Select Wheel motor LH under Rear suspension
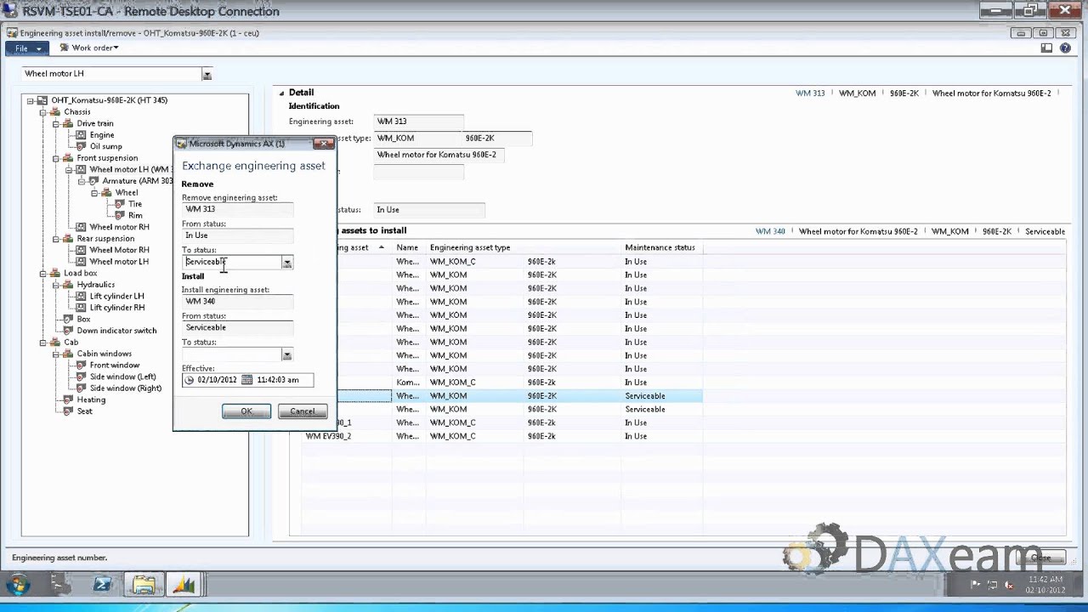The image size is (1088, 612). click(119, 262)
